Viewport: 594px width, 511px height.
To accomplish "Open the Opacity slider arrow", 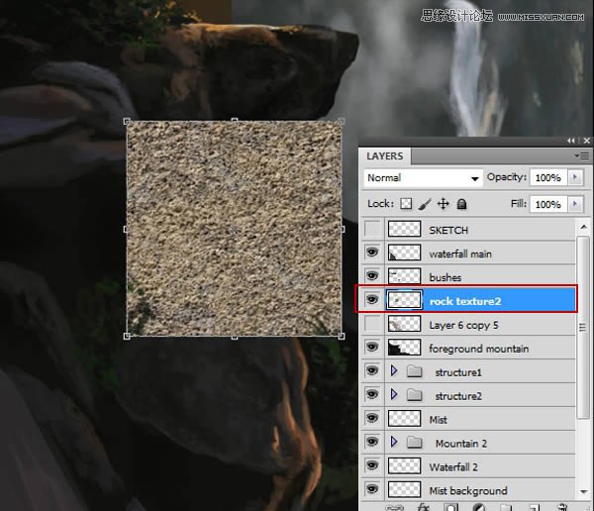I will (x=575, y=177).
